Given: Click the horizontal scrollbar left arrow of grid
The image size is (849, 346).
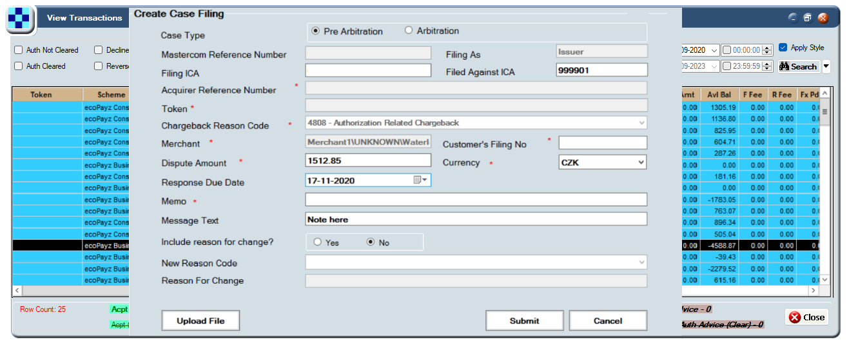Looking at the screenshot, I should 17,291.
